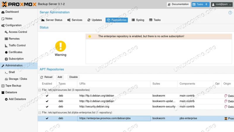Click the Notes sticky-note icon

pos(3,19)
